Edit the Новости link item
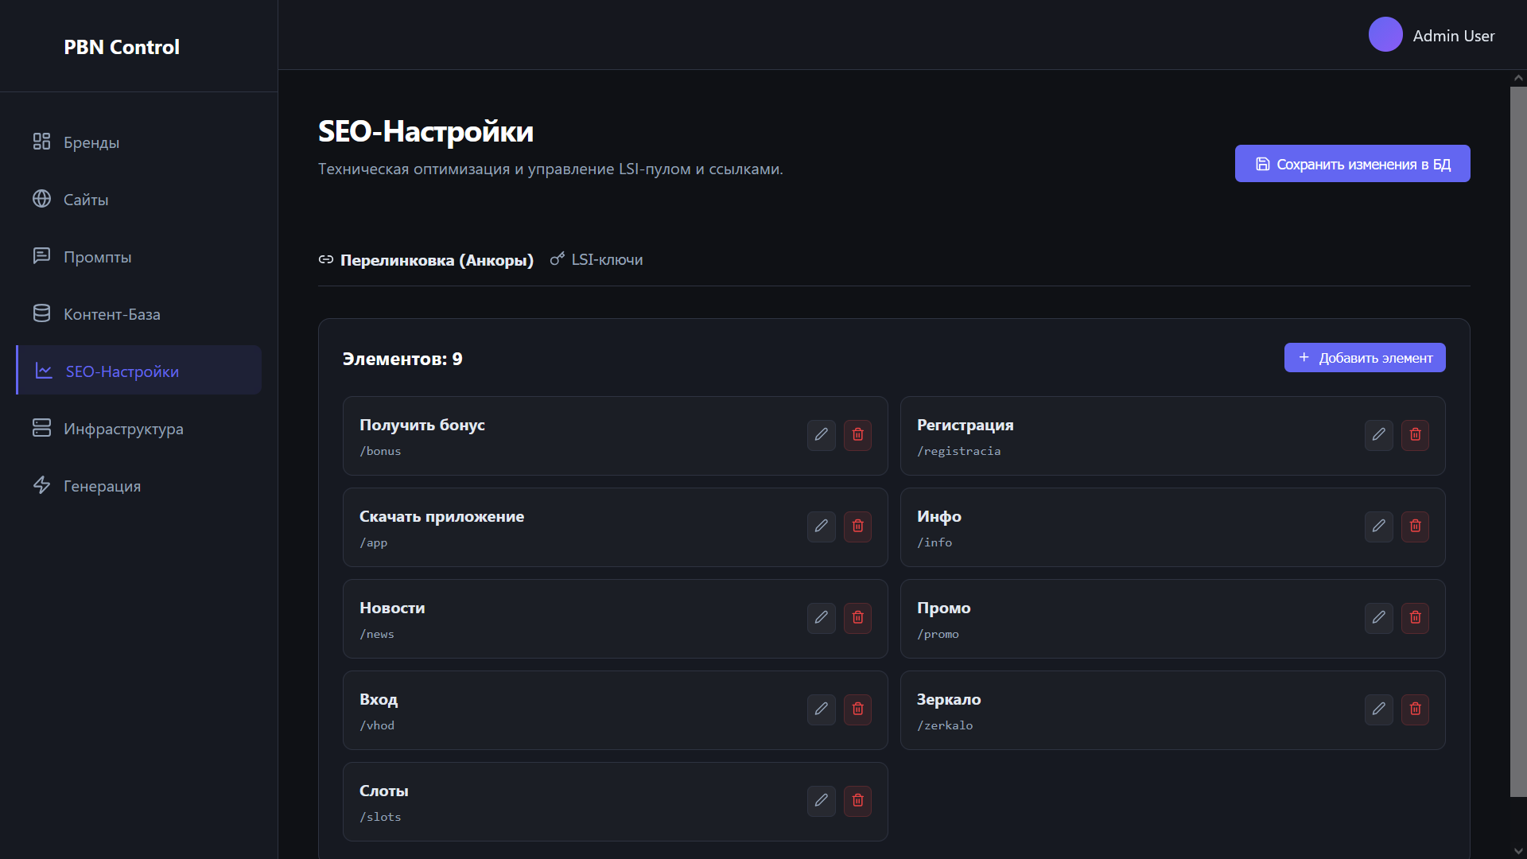 [821, 618]
